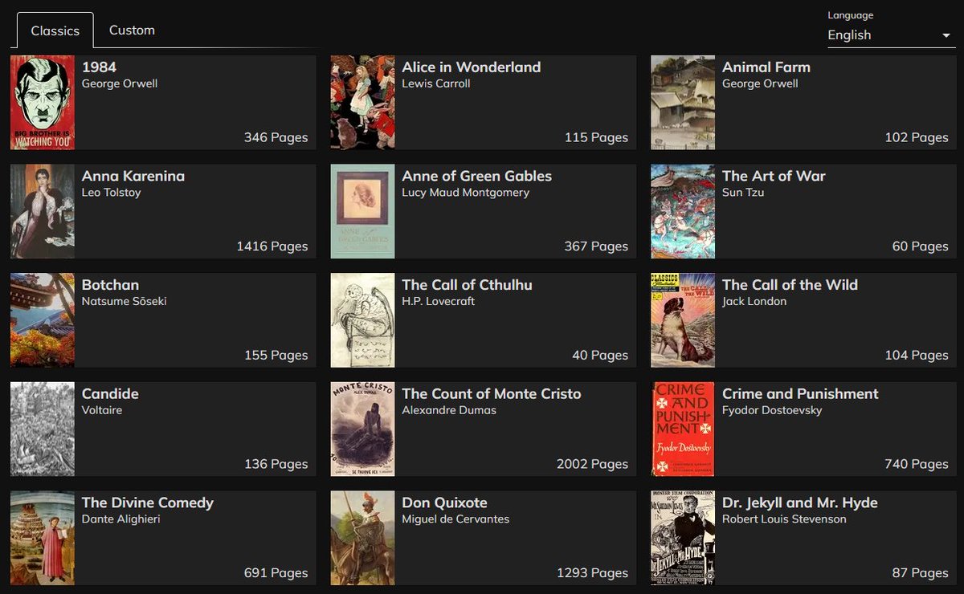Click the Don Quixote title
Image resolution: width=964 pixels, height=594 pixels.
[x=444, y=502]
